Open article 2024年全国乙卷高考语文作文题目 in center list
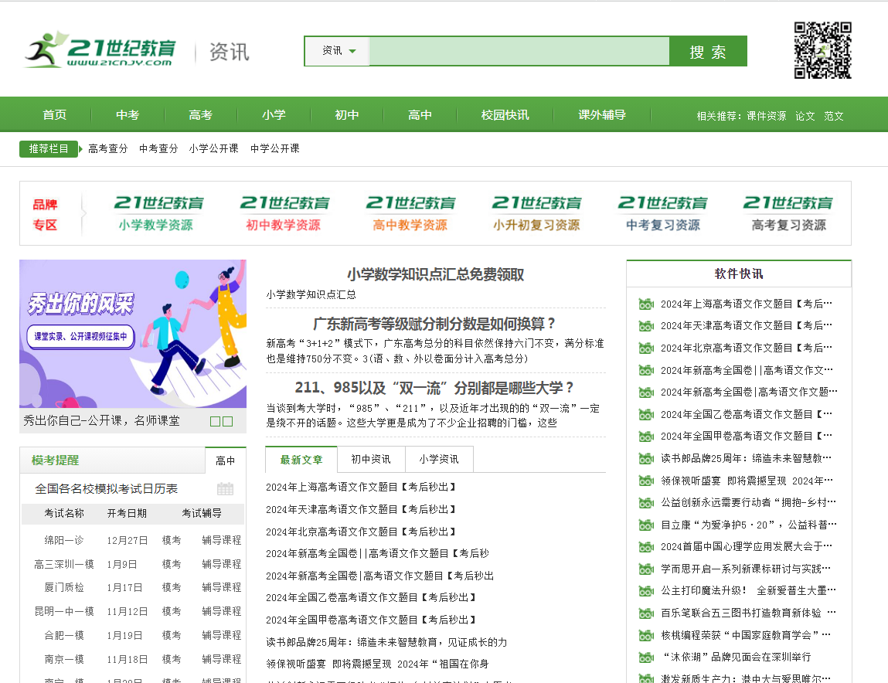 pos(371,597)
